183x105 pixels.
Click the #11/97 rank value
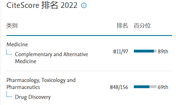(x=121, y=51)
